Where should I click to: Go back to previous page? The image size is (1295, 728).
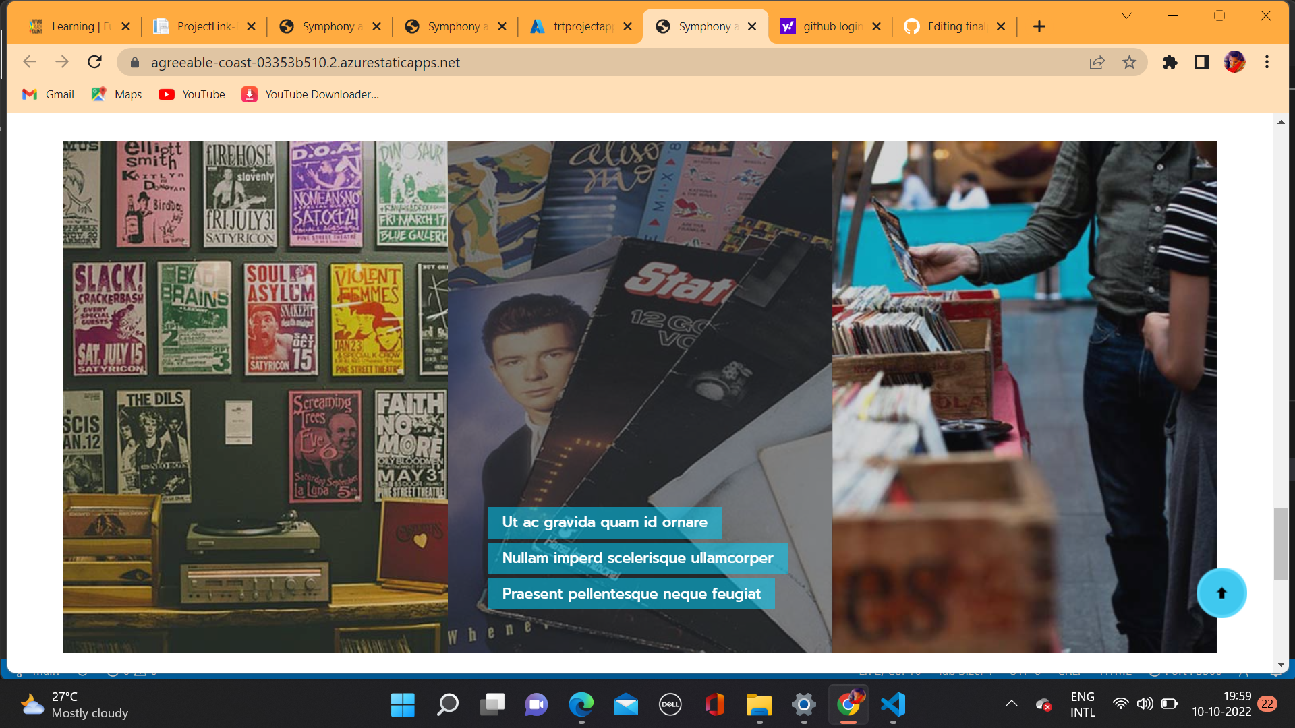pyautogui.click(x=29, y=62)
